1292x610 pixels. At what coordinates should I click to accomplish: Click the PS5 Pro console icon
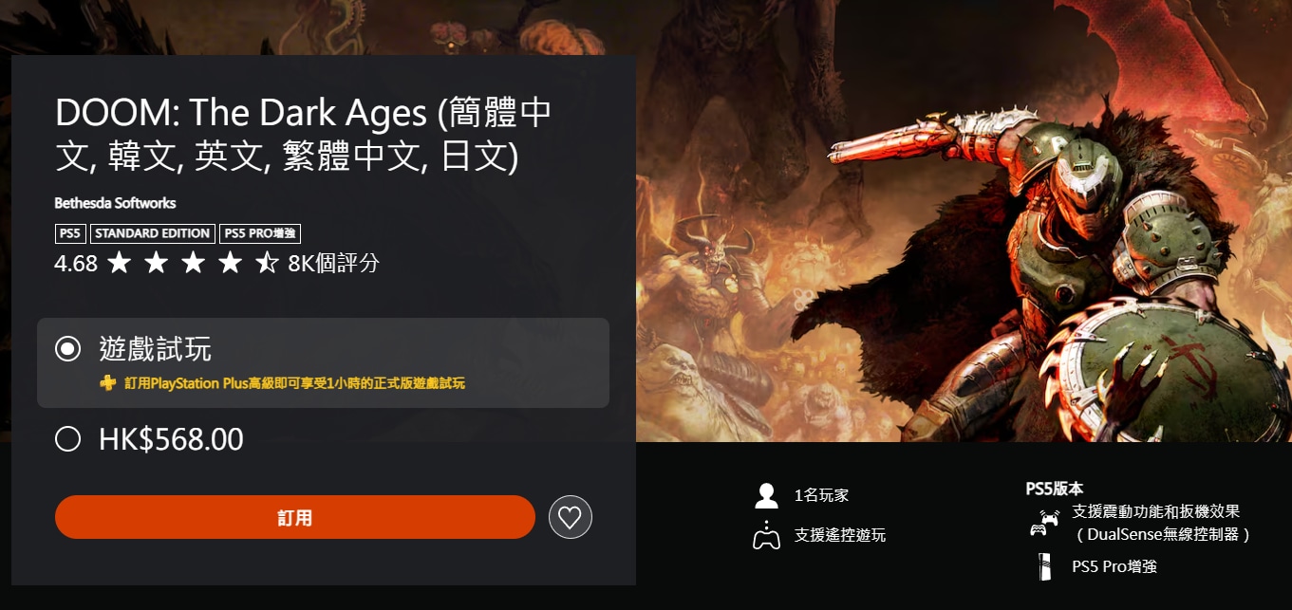pos(1043,566)
